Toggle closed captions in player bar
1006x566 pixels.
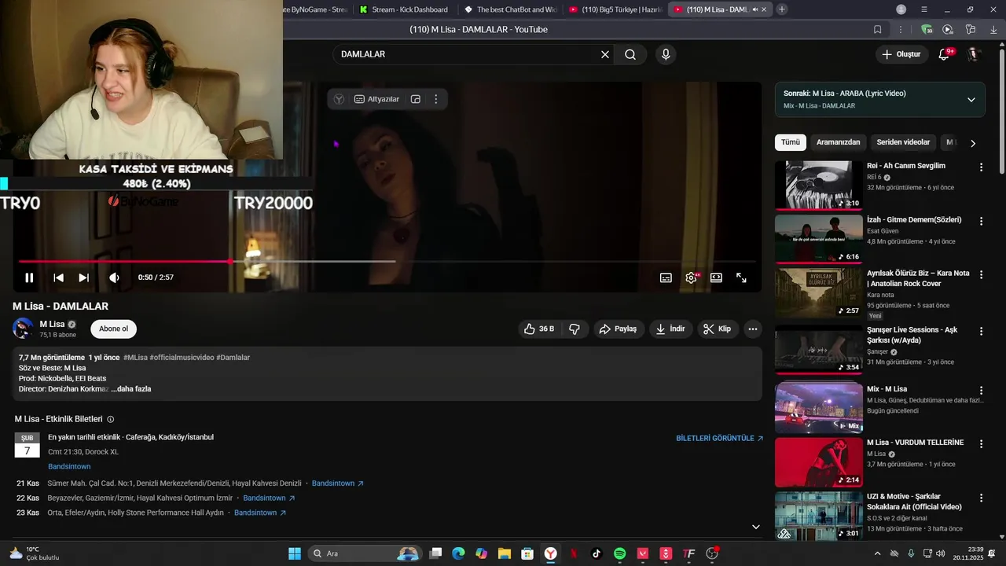(x=666, y=277)
